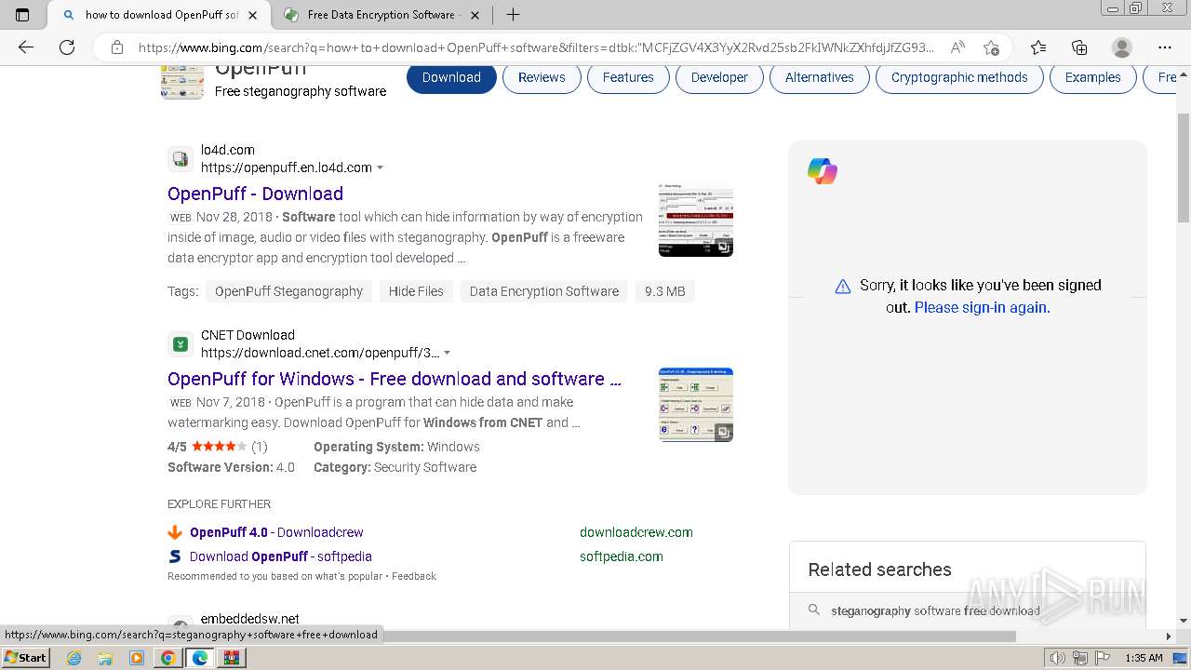Click the softpedia S icon
The width and height of the screenshot is (1191, 670).
[175, 556]
